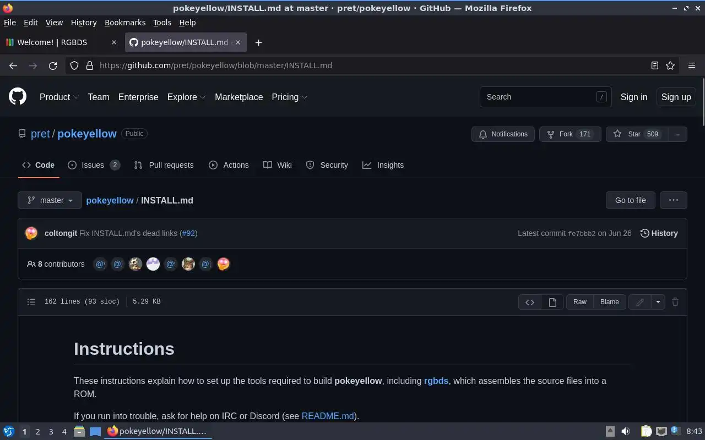This screenshot has height=440, width=705.
Task: Switch to the Welcome RGBDS tab
Action: pos(61,42)
